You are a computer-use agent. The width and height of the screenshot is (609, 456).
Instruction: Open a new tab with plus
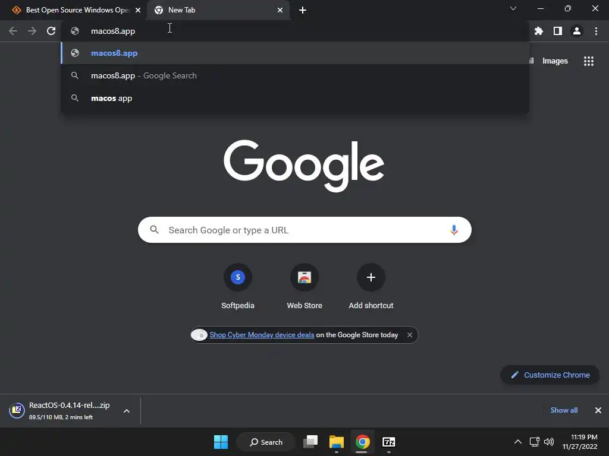(303, 10)
